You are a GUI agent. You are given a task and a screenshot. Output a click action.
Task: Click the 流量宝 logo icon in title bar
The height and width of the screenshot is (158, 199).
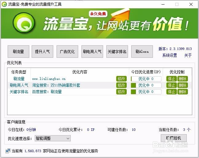click(4, 4)
